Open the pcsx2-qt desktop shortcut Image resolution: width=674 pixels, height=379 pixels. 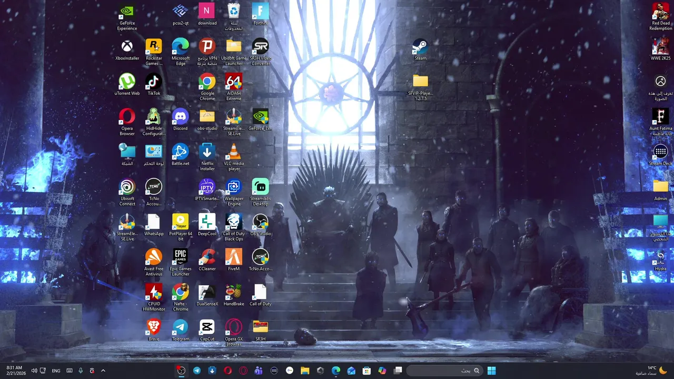[x=181, y=15]
